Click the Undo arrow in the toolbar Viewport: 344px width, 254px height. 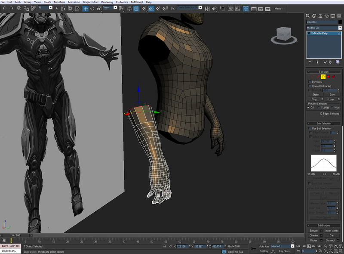coord(5,8)
